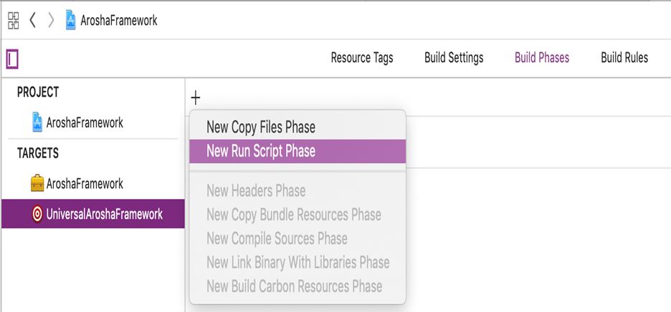Open the related items grid icon
The width and height of the screenshot is (671, 312).
pos(14,21)
